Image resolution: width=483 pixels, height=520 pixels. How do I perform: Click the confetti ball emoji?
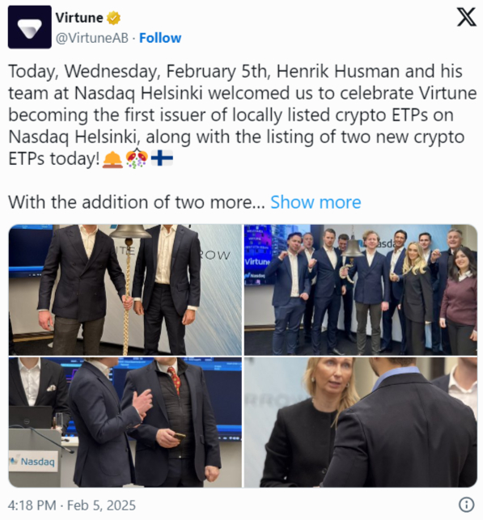click(137, 159)
